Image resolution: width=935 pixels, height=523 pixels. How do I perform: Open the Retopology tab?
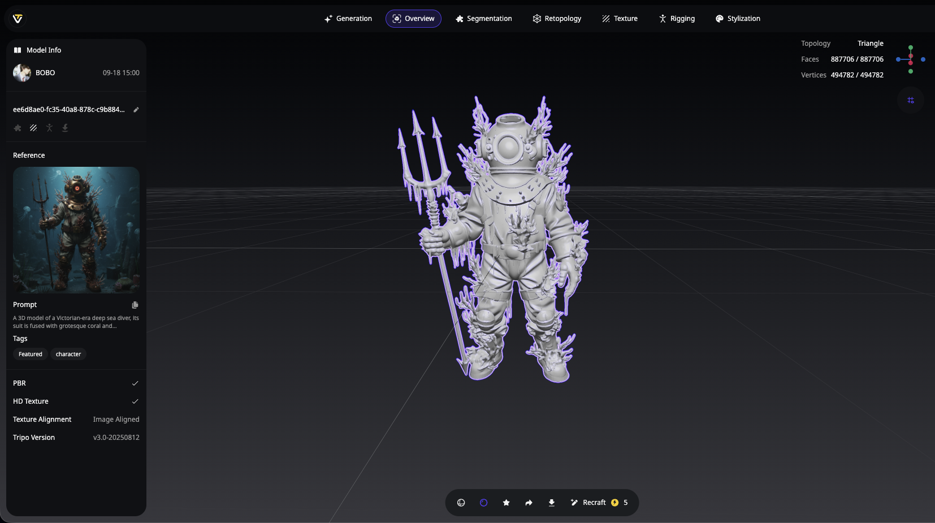(557, 19)
